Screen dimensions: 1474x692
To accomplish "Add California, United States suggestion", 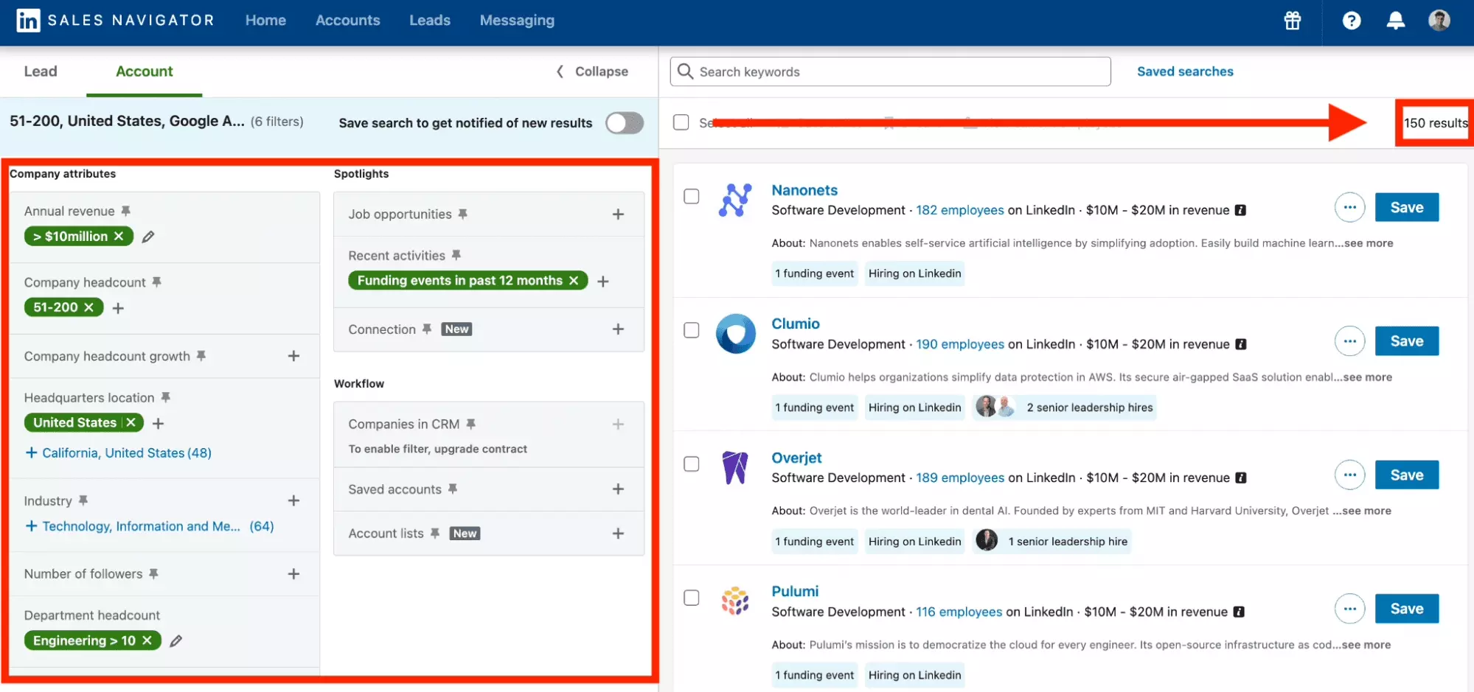I will 118,452.
